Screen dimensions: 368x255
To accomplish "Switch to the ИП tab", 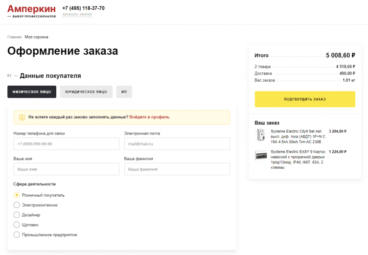I will (x=124, y=92).
